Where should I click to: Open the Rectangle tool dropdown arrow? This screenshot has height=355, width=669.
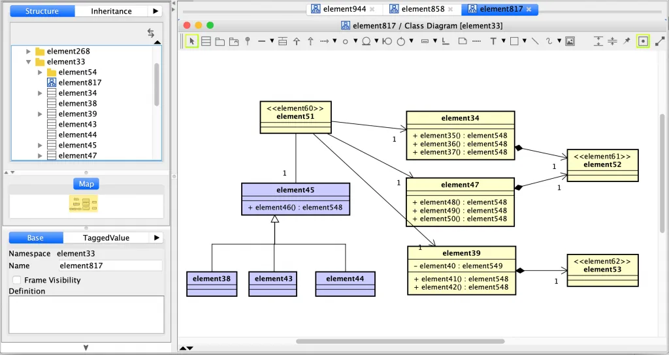pos(525,41)
